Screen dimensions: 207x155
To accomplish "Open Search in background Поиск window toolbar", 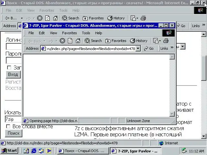I will point(71,18).
